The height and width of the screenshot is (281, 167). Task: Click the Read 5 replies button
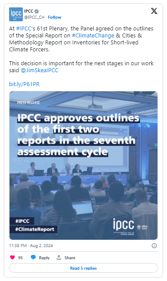(83, 268)
